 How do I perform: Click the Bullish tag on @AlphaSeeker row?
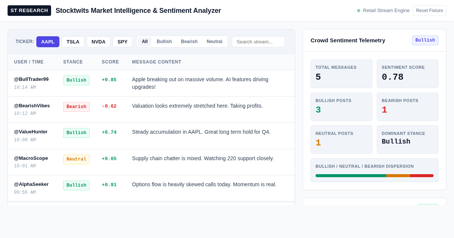(x=76, y=185)
